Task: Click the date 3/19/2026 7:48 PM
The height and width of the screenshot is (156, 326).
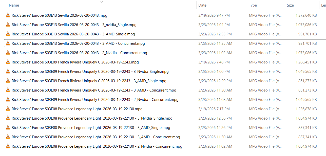Action: 214,62
